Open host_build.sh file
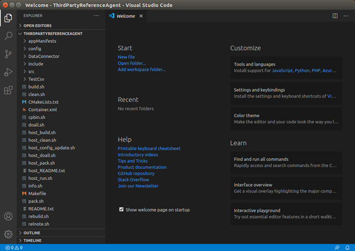 coord(61,133)
